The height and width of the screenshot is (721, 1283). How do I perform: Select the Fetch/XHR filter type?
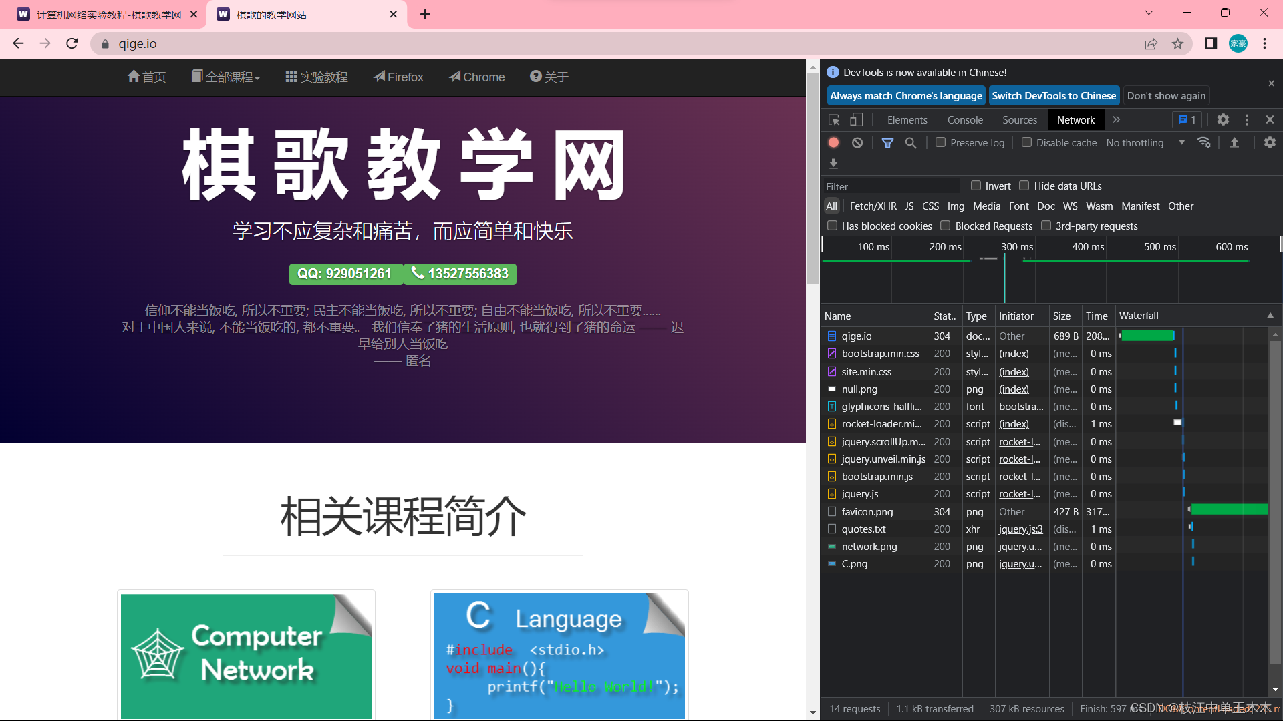click(873, 206)
